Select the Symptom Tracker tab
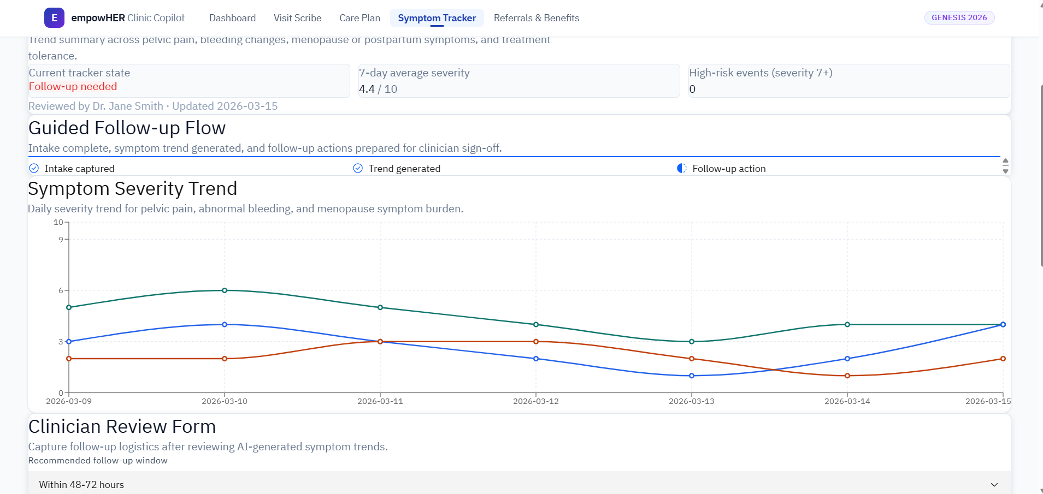 (437, 18)
